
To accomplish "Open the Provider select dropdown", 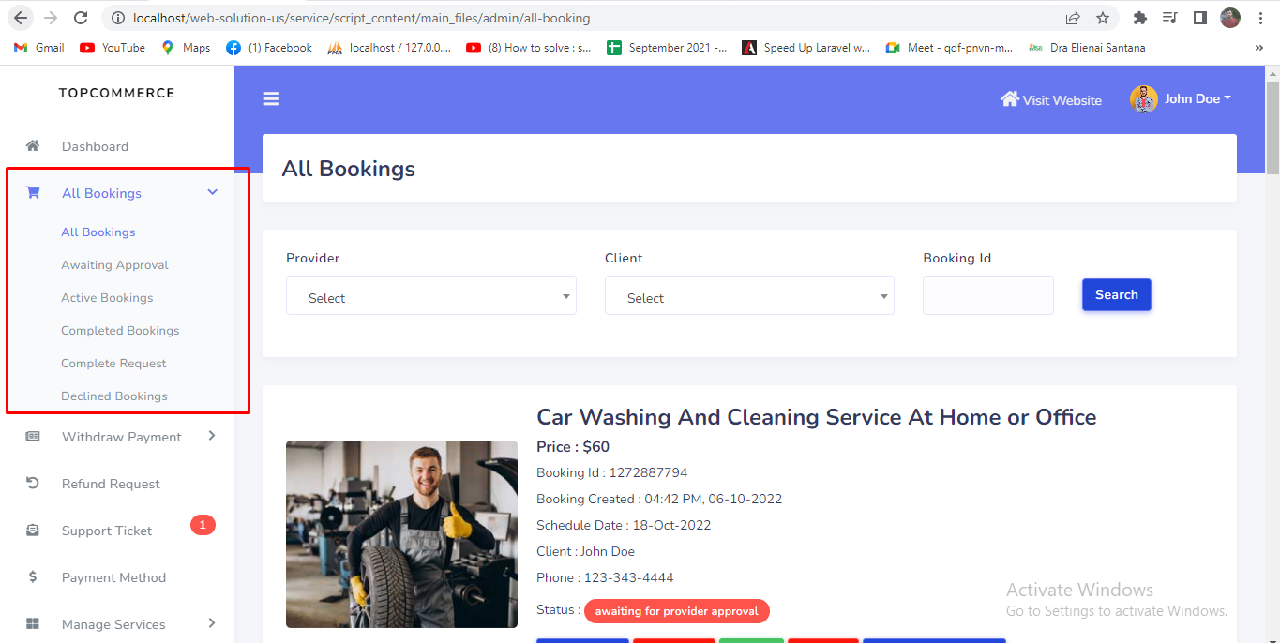I will pyautogui.click(x=430, y=297).
